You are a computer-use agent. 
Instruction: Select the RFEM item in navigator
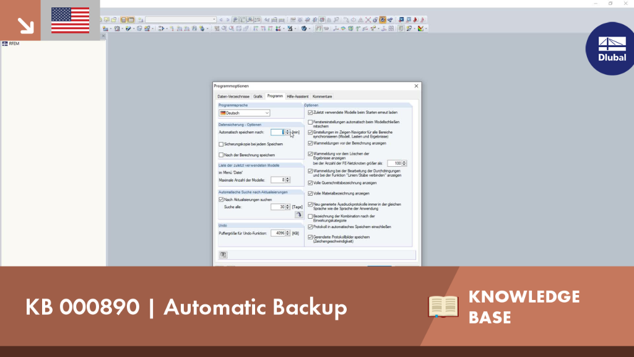coord(14,44)
